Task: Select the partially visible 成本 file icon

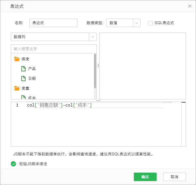Action: 23,97
